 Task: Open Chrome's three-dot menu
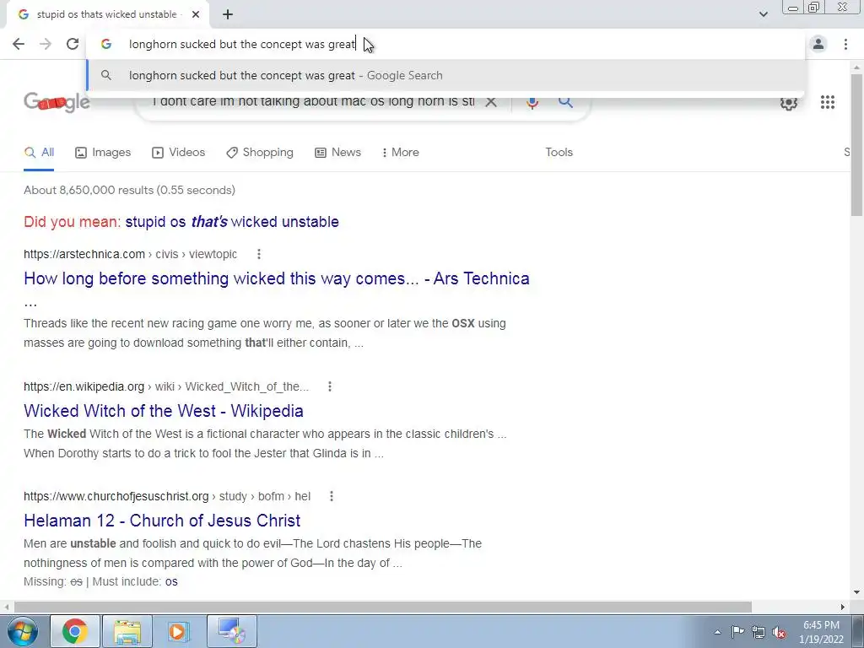pyautogui.click(x=845, y=44)
